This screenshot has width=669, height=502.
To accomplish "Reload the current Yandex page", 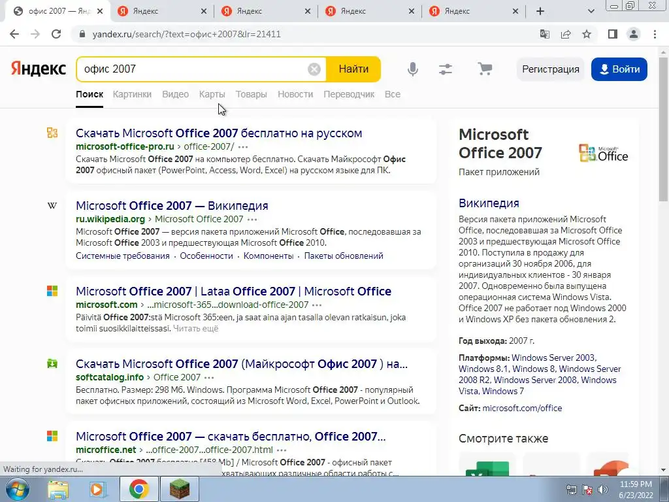I will click(56, 34).
